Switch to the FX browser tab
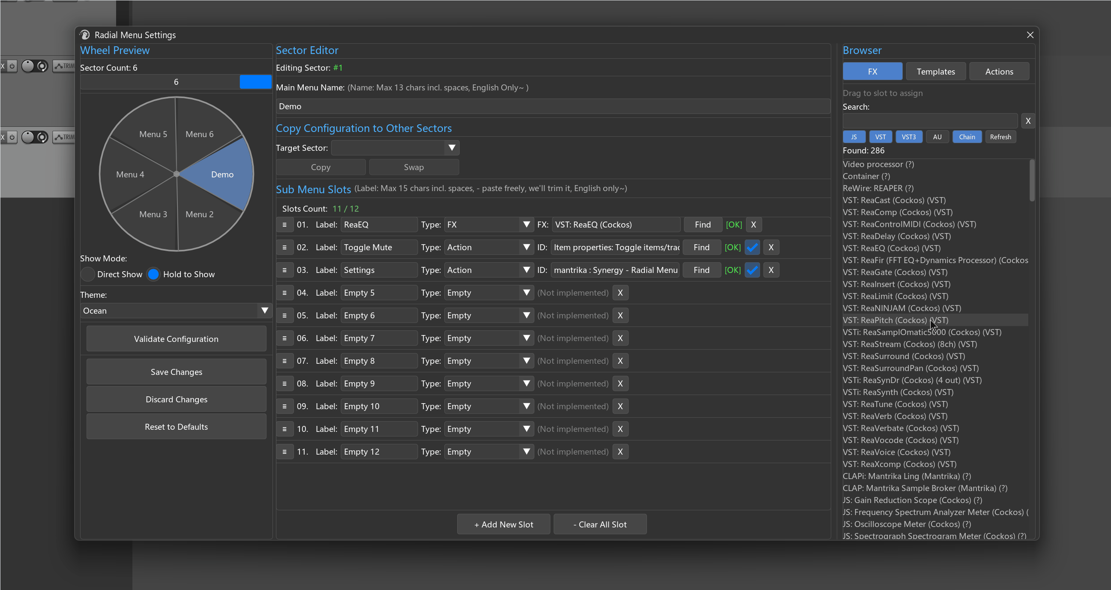The width and height of the screenshot is (1111, 590). click(872, 72)
